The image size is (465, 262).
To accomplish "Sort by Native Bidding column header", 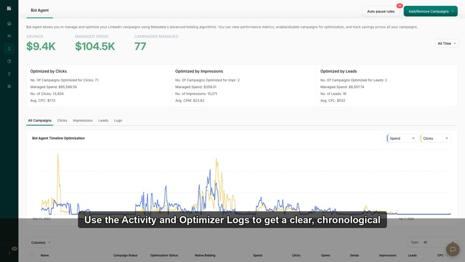I will 205,256.
